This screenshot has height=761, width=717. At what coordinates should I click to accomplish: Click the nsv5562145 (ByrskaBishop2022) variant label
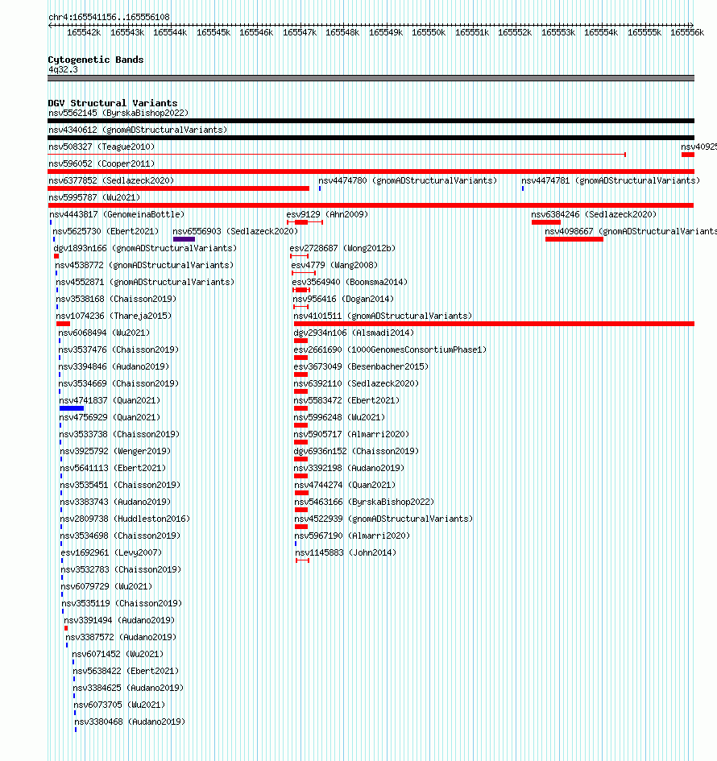(118, 113)
